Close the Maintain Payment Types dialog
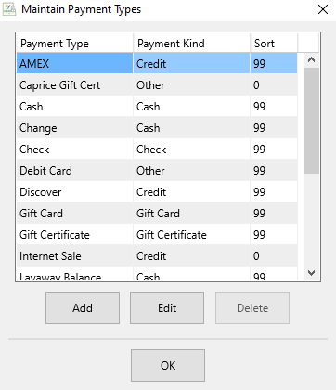The height and width of the screenshot is (390, 336). [323, 9]
